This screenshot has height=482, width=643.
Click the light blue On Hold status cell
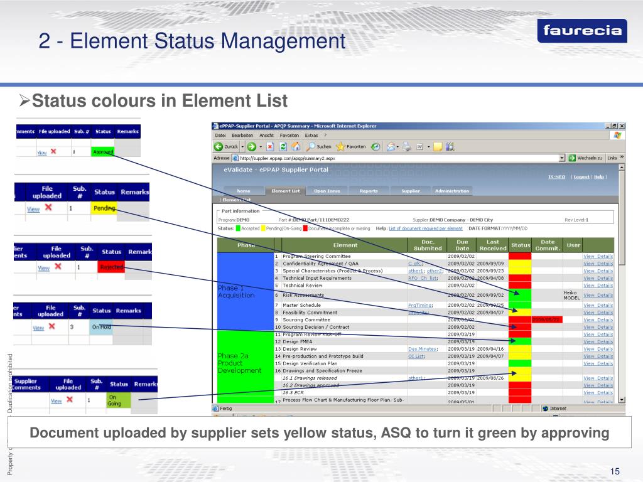tap(101, 326)
